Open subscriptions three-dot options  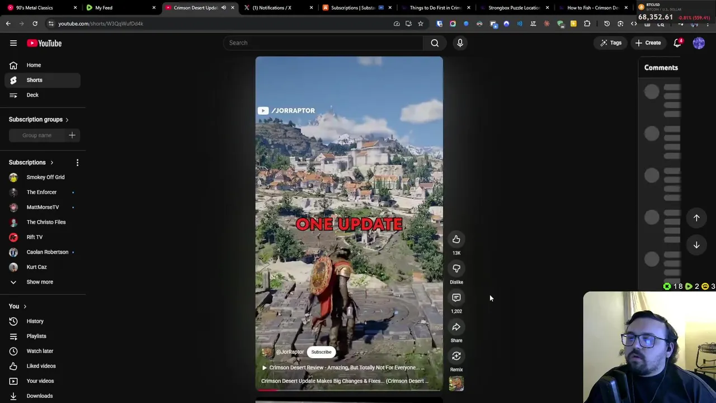point(77,162)
